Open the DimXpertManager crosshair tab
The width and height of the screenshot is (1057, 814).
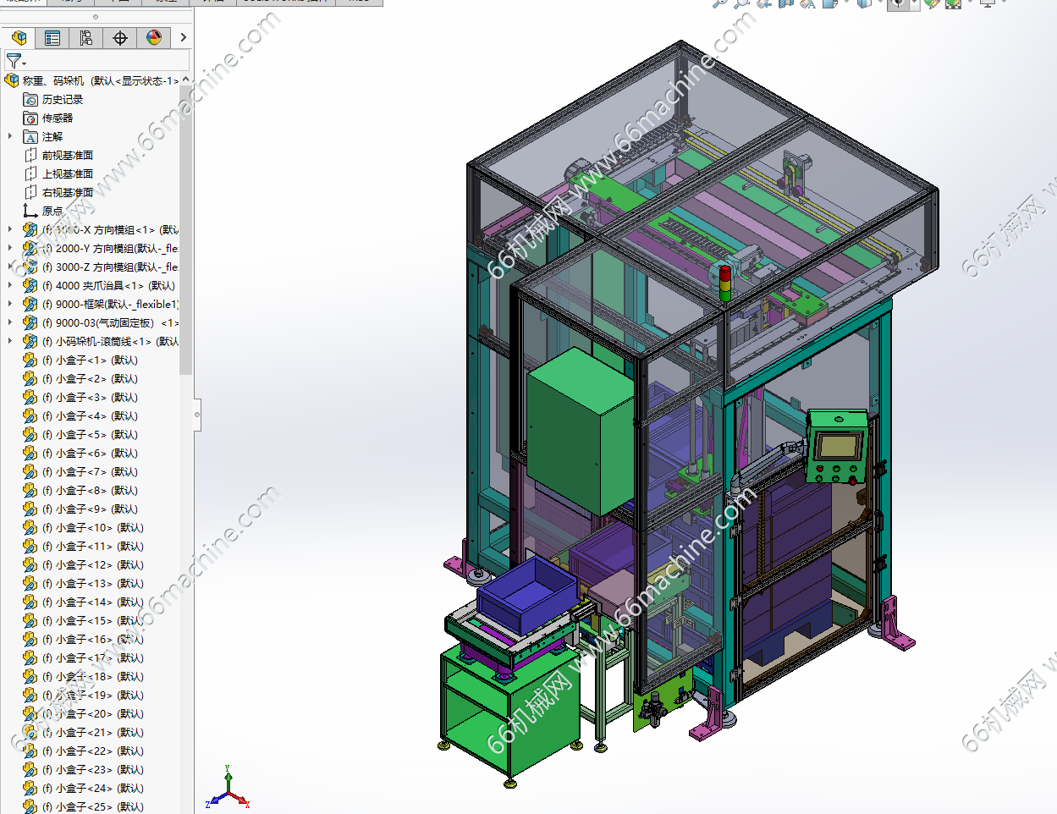(120, 38)
